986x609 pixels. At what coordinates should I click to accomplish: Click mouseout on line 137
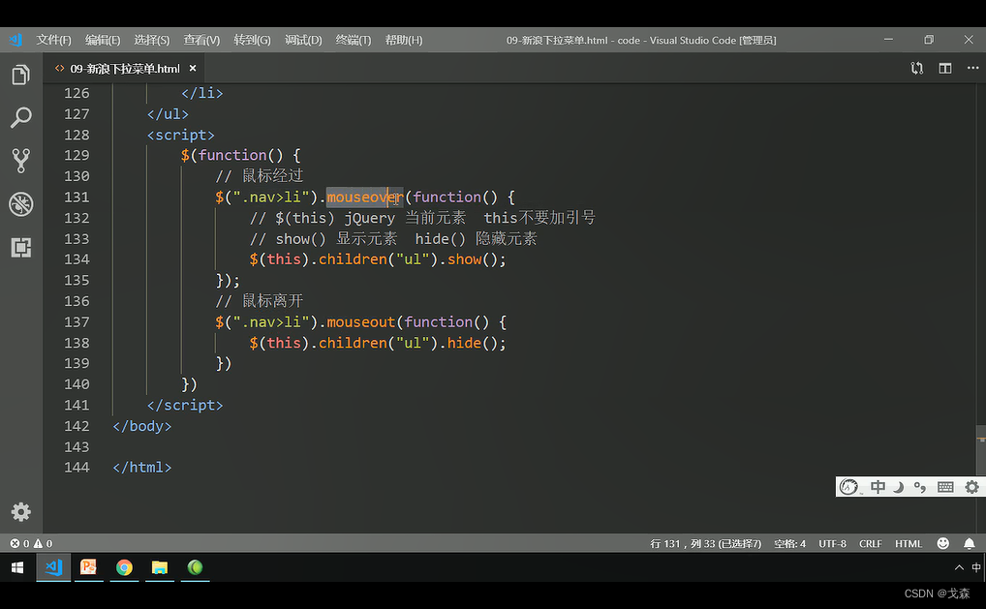pyautogui.click(x=361, y=322)
